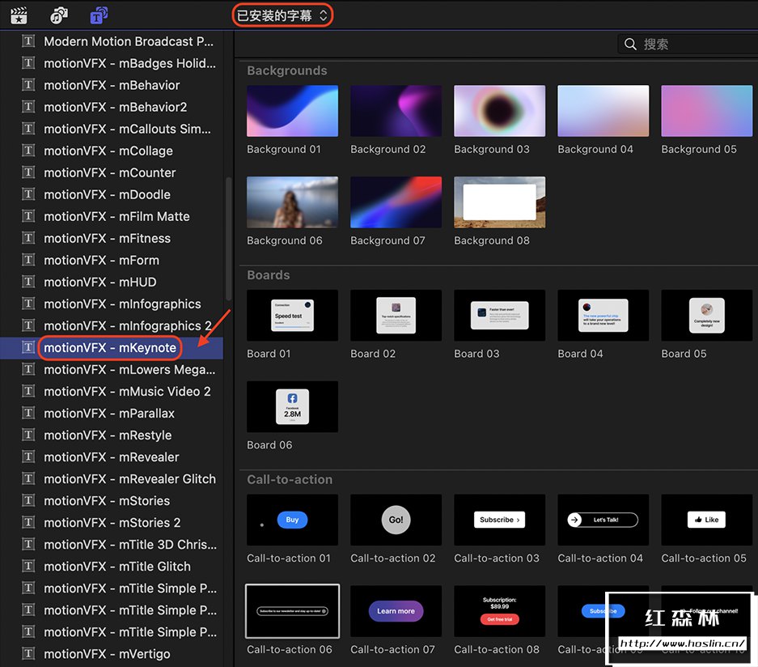Click the T icon beside motionVFX - mForm
This screenshot has height=667, width=758.
click(x=28, y=260)
